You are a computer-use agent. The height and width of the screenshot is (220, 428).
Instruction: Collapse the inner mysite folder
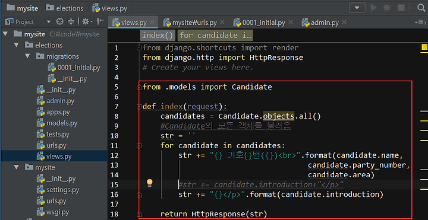pyautogui.click(x=17, y=167)
